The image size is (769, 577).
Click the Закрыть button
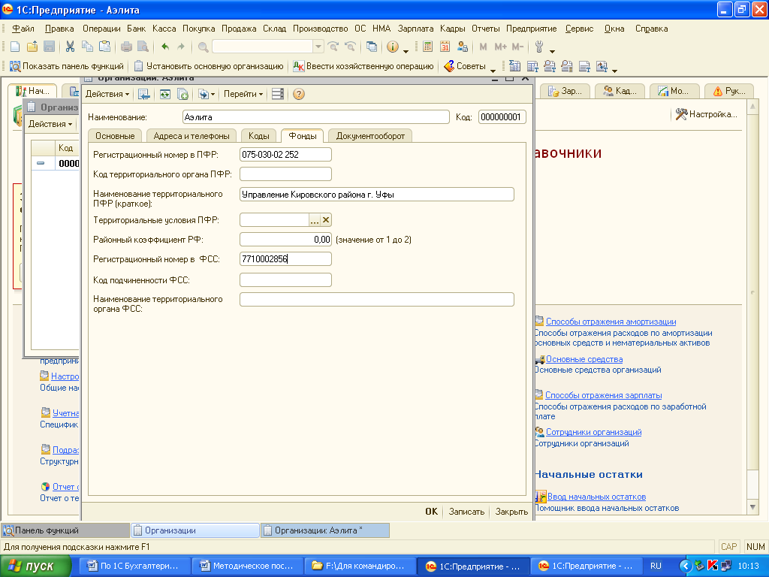click(x=511, y=512)
